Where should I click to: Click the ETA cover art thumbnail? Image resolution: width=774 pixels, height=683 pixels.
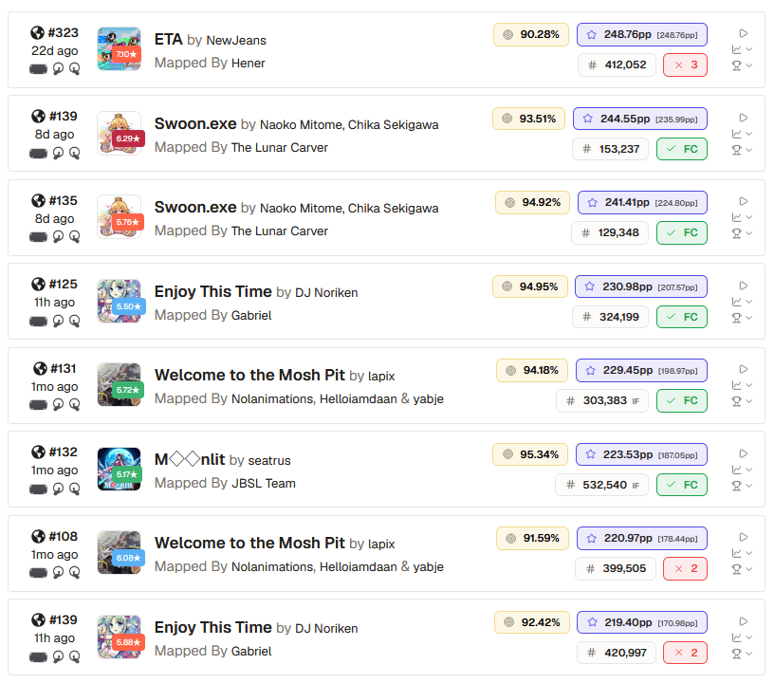coord(119,49)
